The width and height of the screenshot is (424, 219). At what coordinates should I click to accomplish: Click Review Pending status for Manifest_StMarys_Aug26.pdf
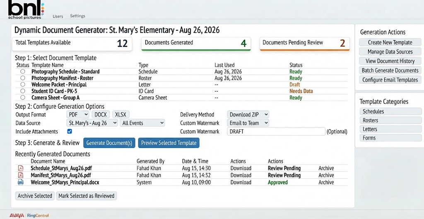tap(284, 175)
